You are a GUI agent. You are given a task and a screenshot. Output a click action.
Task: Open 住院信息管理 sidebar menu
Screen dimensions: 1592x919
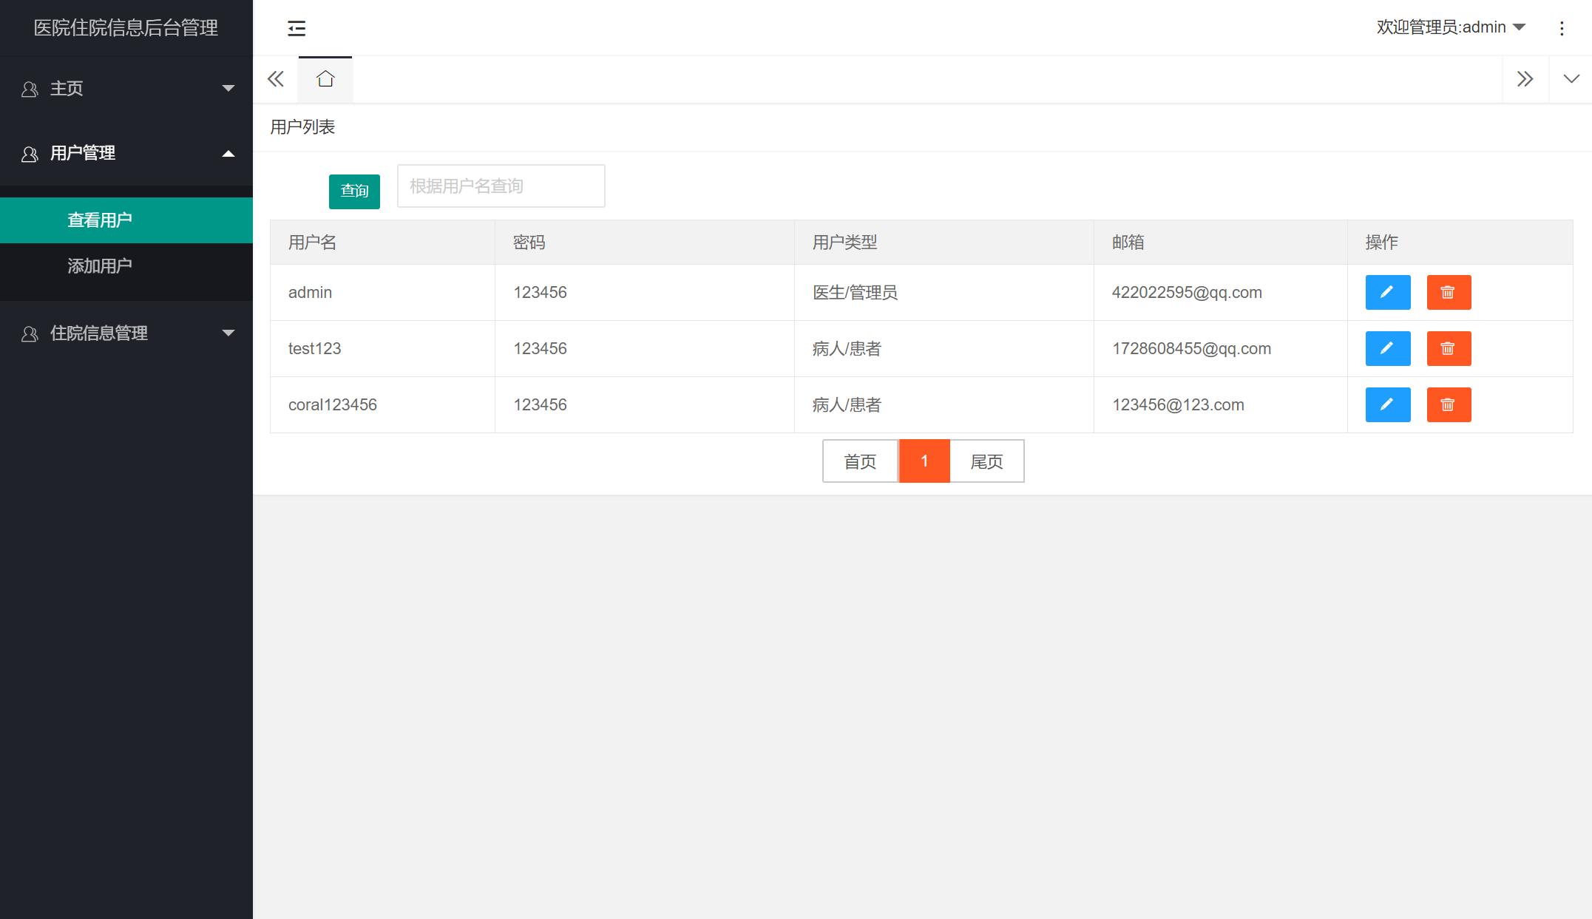(x=126, y=333)
